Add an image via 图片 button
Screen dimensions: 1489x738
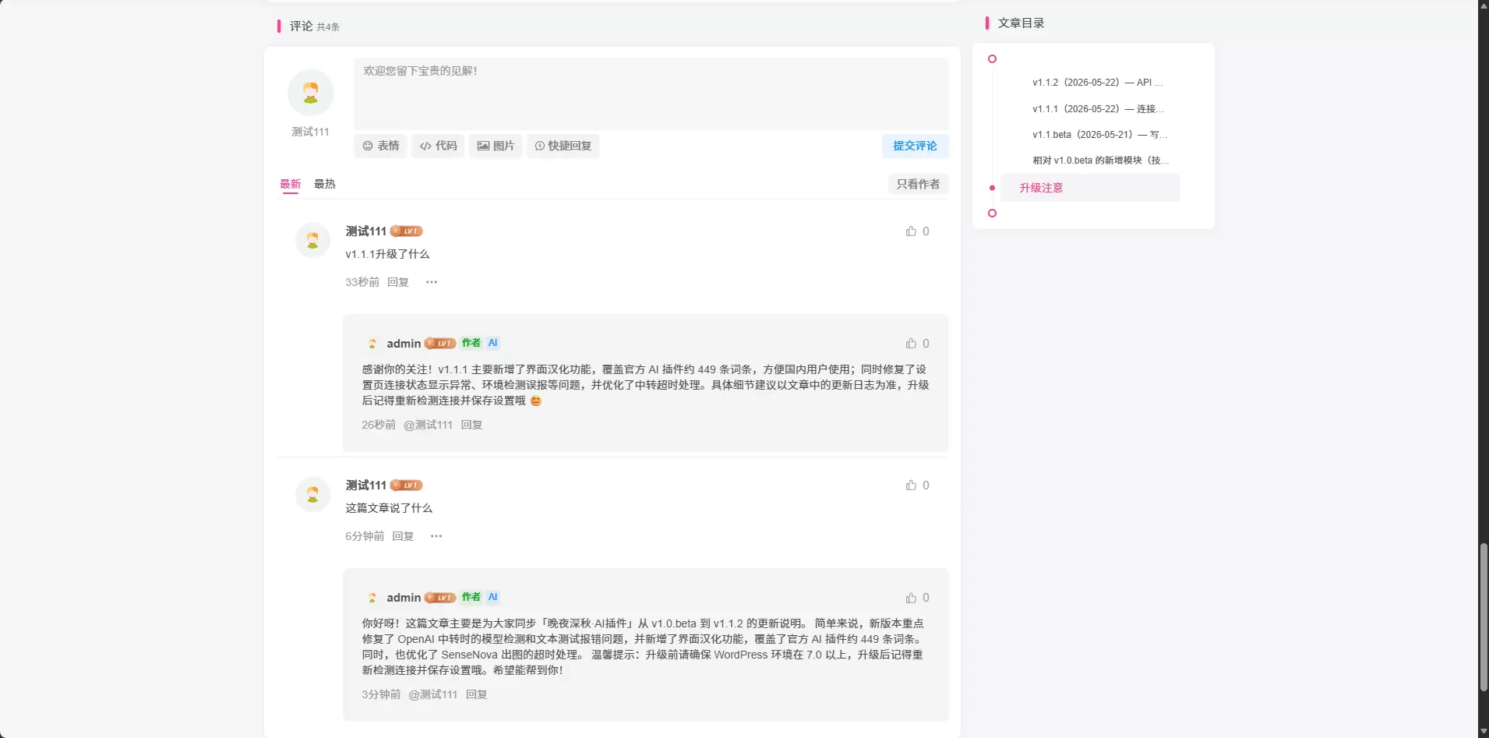(x=496, y=146)
